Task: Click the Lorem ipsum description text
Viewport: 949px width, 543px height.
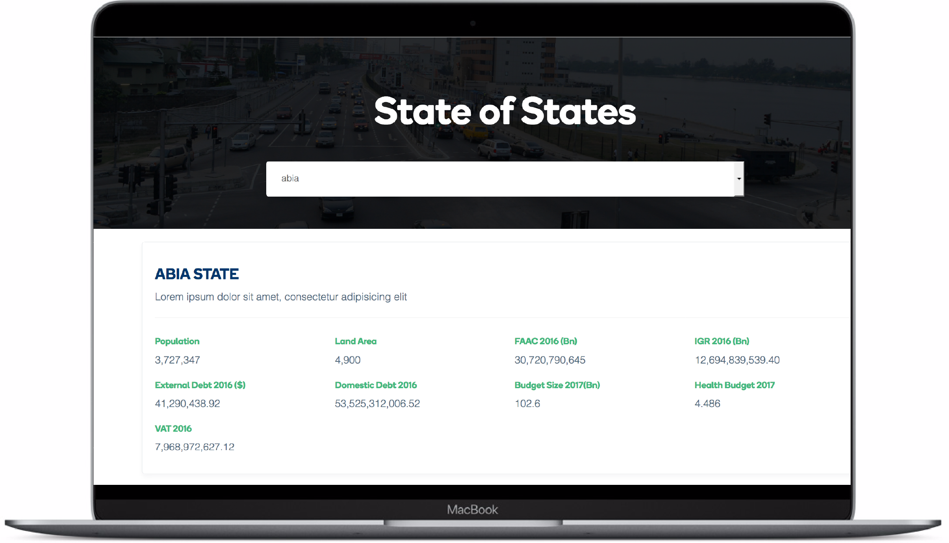Action: pyautogui.click(x=281, y=297)
